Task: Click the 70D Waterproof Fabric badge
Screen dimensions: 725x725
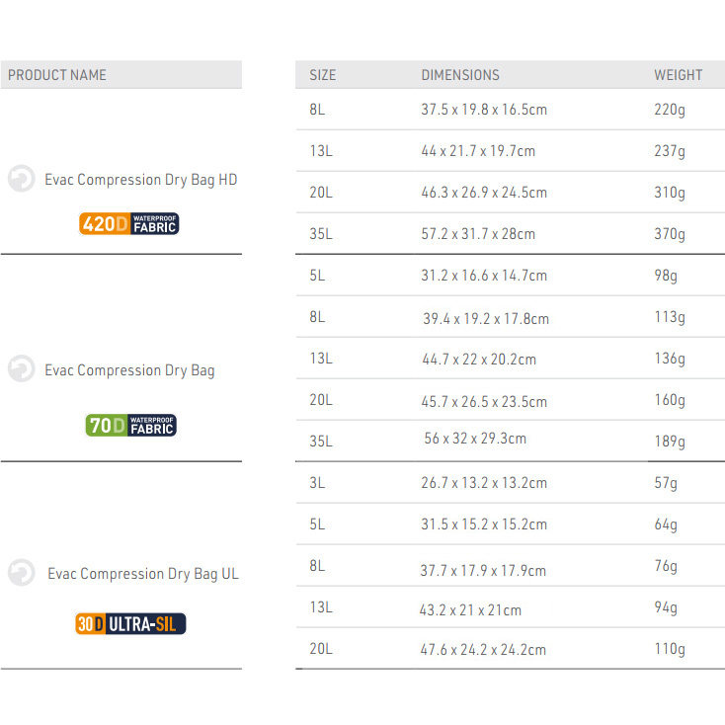Action: click(130, 426)
